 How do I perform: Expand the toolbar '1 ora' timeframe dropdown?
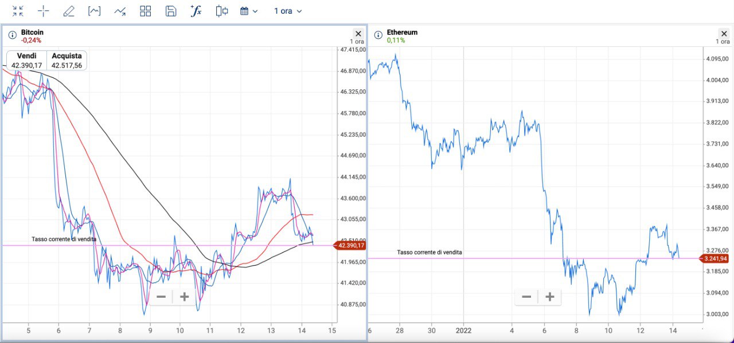tap(287, 11)
